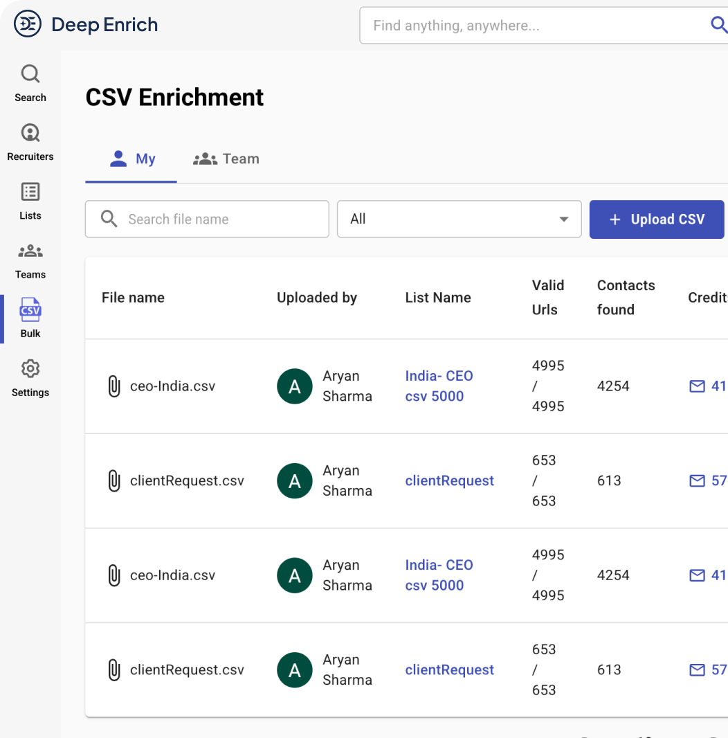
Task: Open the Bulk CSV section in sidebar
Action: pyautogui.click(x=30, y=309)
